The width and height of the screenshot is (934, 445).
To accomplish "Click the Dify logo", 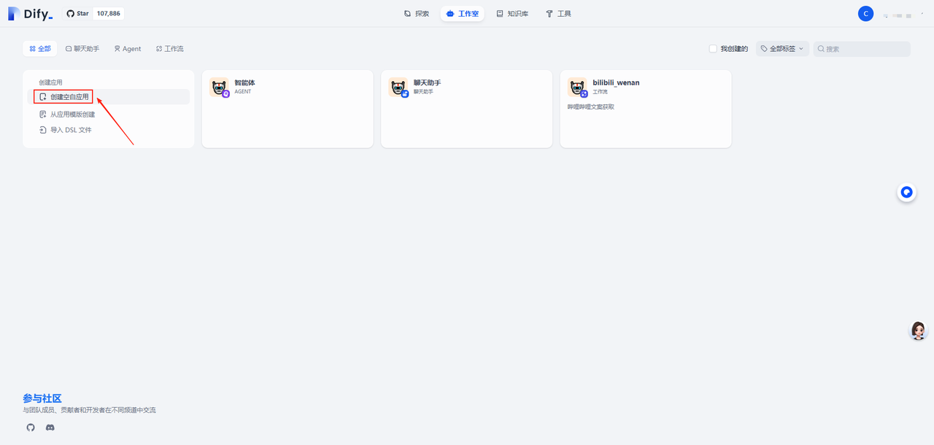I will click(x=30, y=14).
